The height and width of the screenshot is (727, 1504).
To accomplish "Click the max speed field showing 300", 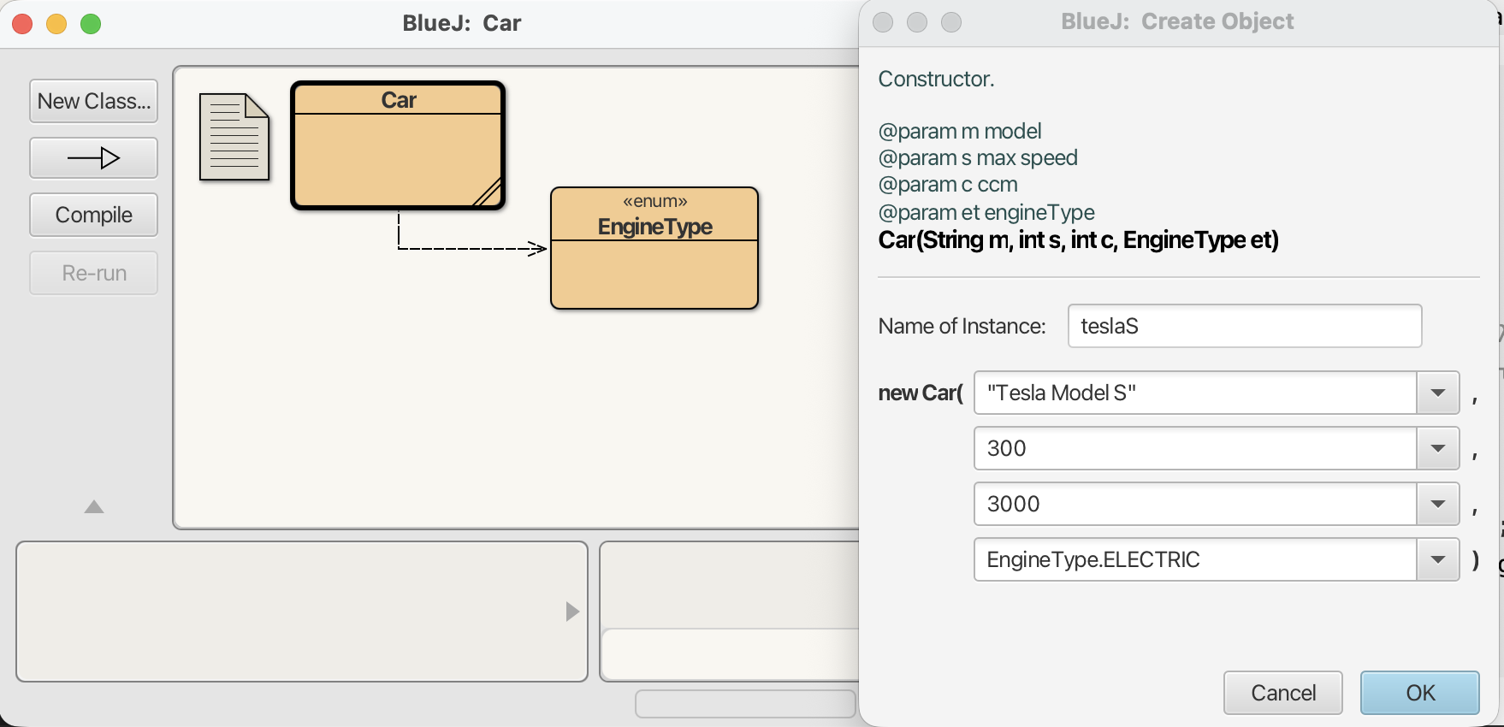I will coord(1194,448).
